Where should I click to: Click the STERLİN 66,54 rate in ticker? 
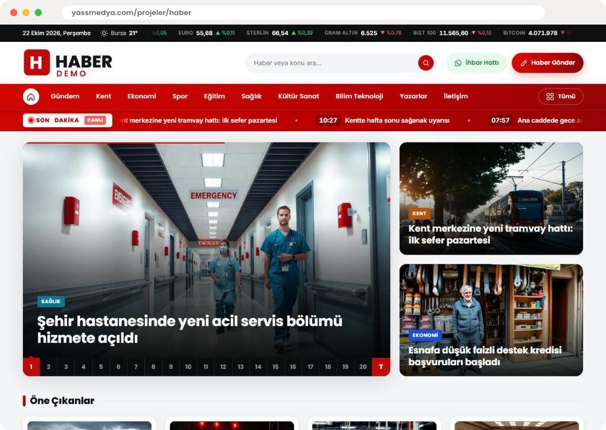(x=280, y=33)
